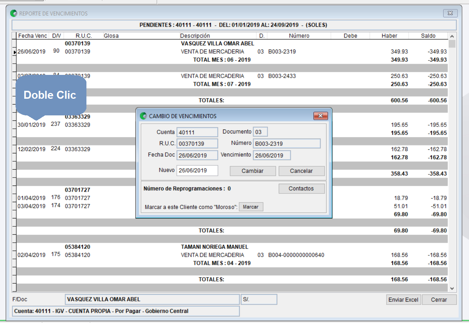Click Haber value 358.43 total
The width and height of the screenshot is (469, 323).
pyautogui.click(x=400, y=174)
